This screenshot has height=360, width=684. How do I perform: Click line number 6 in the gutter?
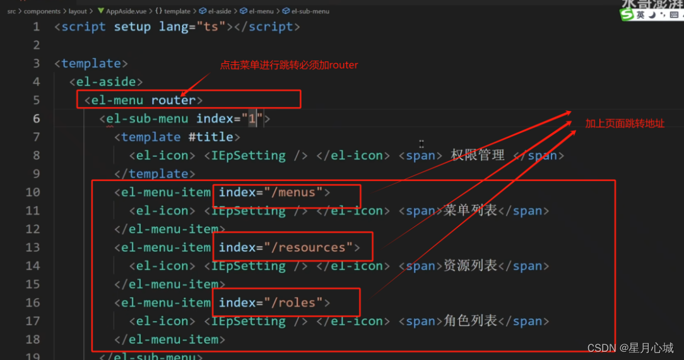pos(36,119)
